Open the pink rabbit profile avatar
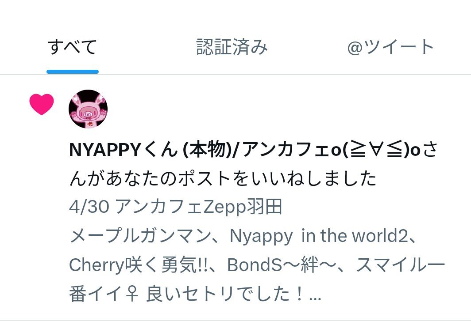 point(88,109)
